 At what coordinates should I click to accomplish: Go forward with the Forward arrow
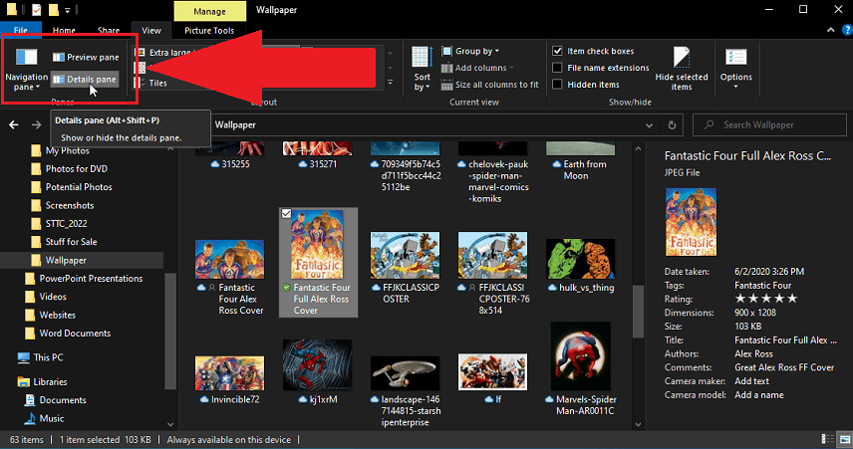37,125
